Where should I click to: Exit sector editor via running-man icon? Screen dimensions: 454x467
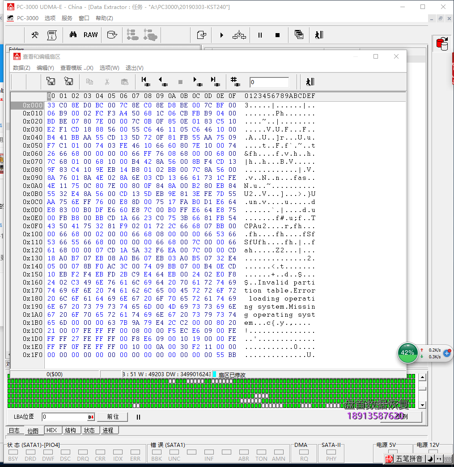[310, 81]
